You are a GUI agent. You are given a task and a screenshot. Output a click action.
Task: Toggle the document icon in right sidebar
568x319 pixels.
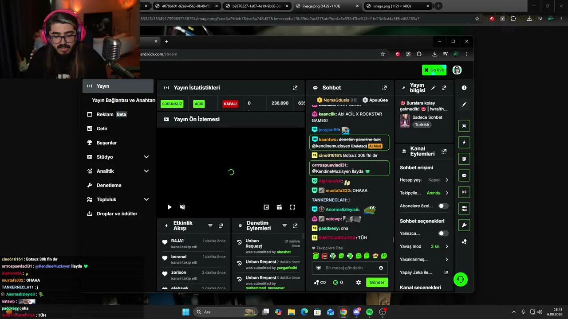click(x=464, y=159)
